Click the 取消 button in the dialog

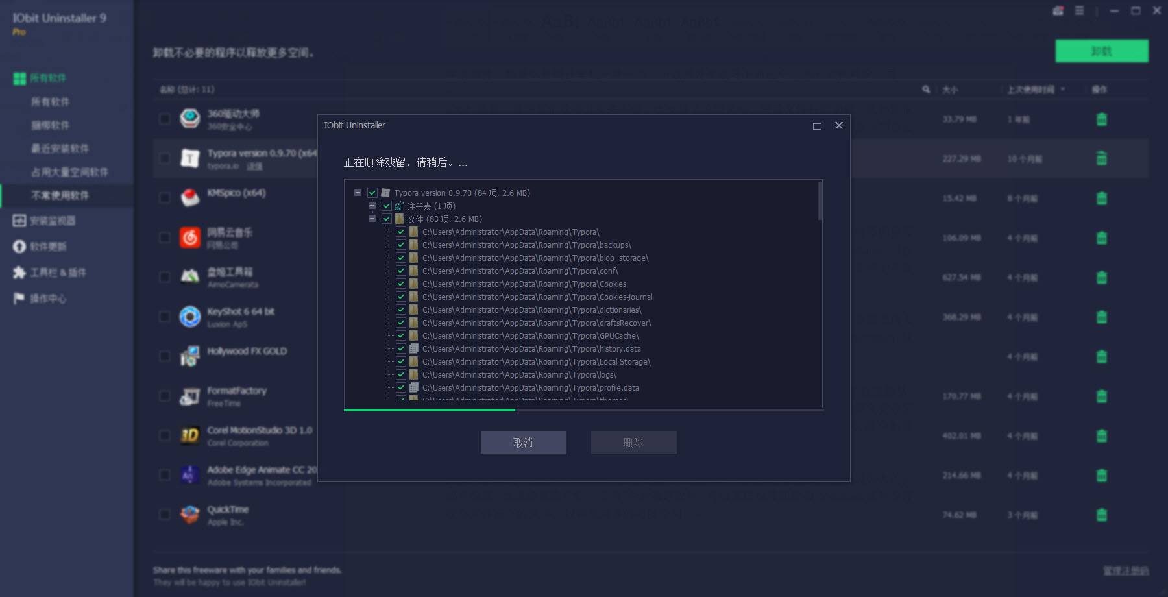[x=523, y=443]
